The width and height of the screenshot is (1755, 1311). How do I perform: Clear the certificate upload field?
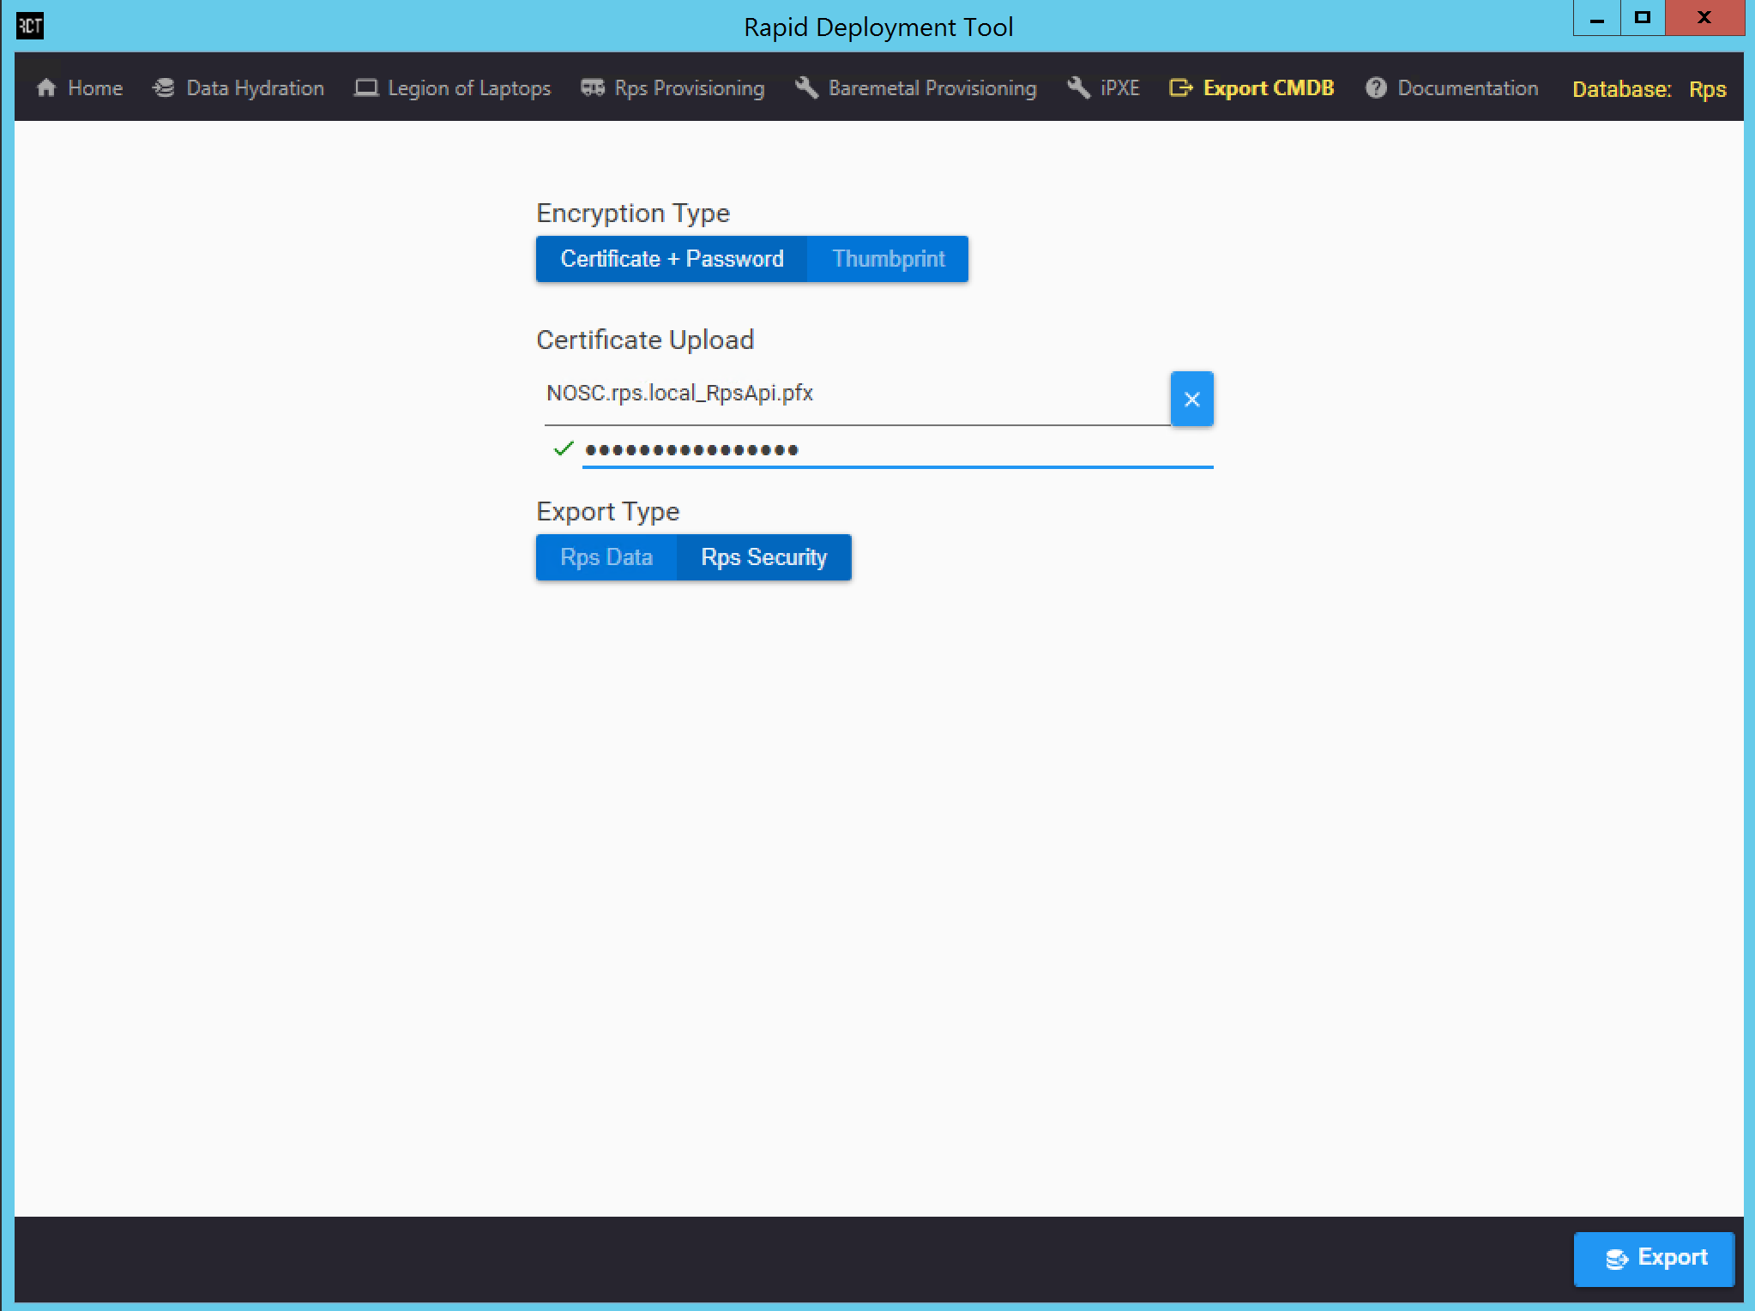pyautogui.click(x=1191, y=398)
